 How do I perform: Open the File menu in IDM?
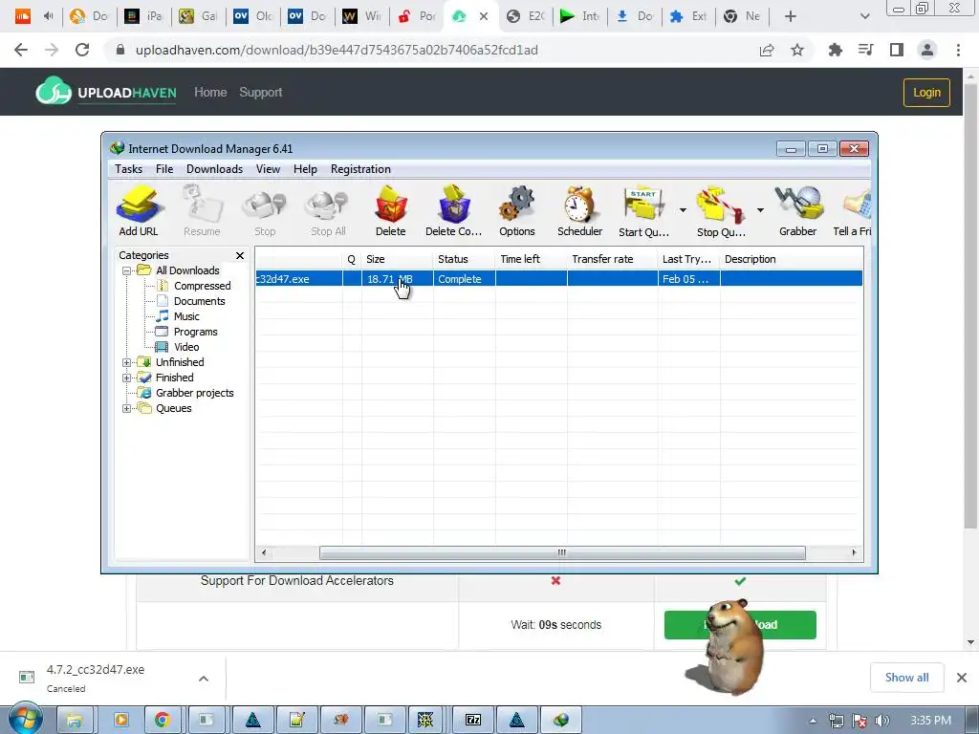pyautogui.click(x=164, y=169)
